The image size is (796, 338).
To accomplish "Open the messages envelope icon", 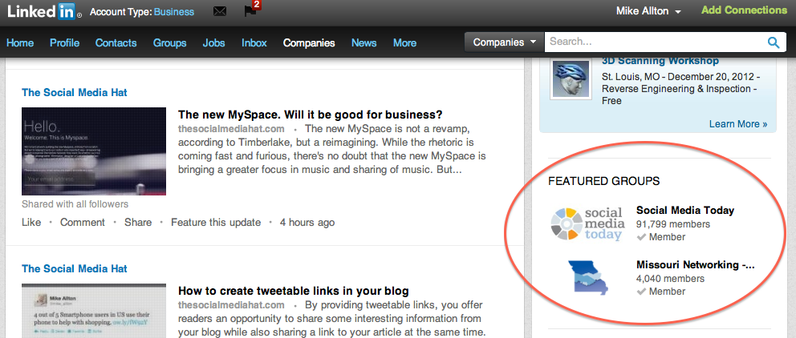I will click(x=220, y=11).
